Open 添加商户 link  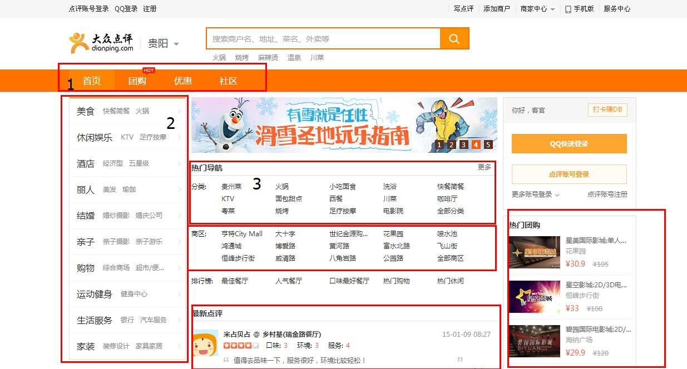(497, 9)
